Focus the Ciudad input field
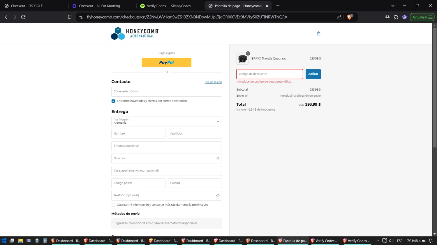The height and width of the screenshot is (245, 437). 195,183
